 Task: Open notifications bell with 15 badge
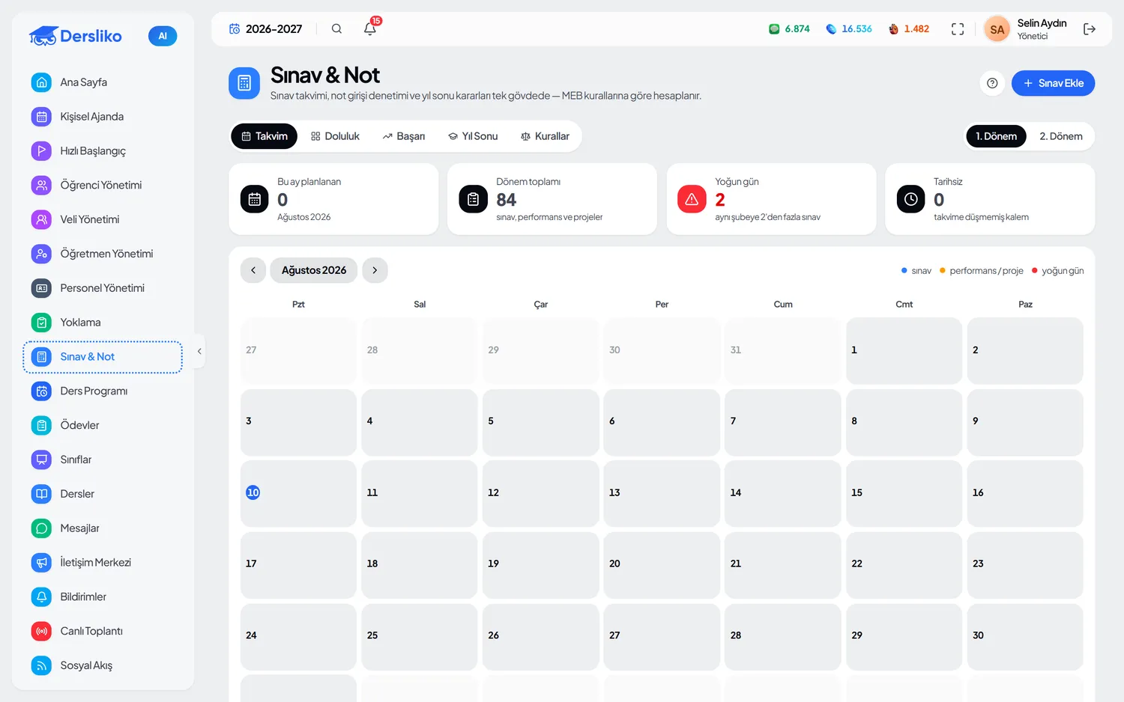(370, 29)
